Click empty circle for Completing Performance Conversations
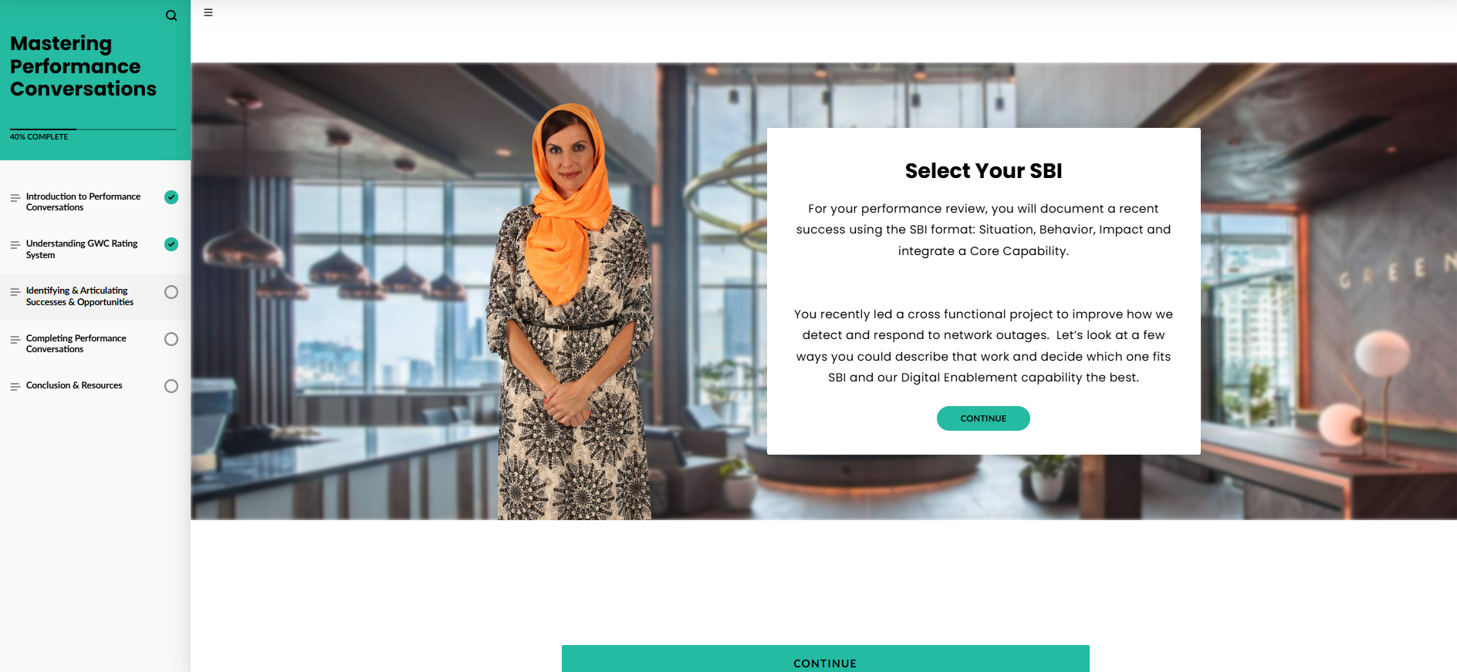Viewport: 1457px width, 672px height. pyautogui.click(x=171, y=339)
